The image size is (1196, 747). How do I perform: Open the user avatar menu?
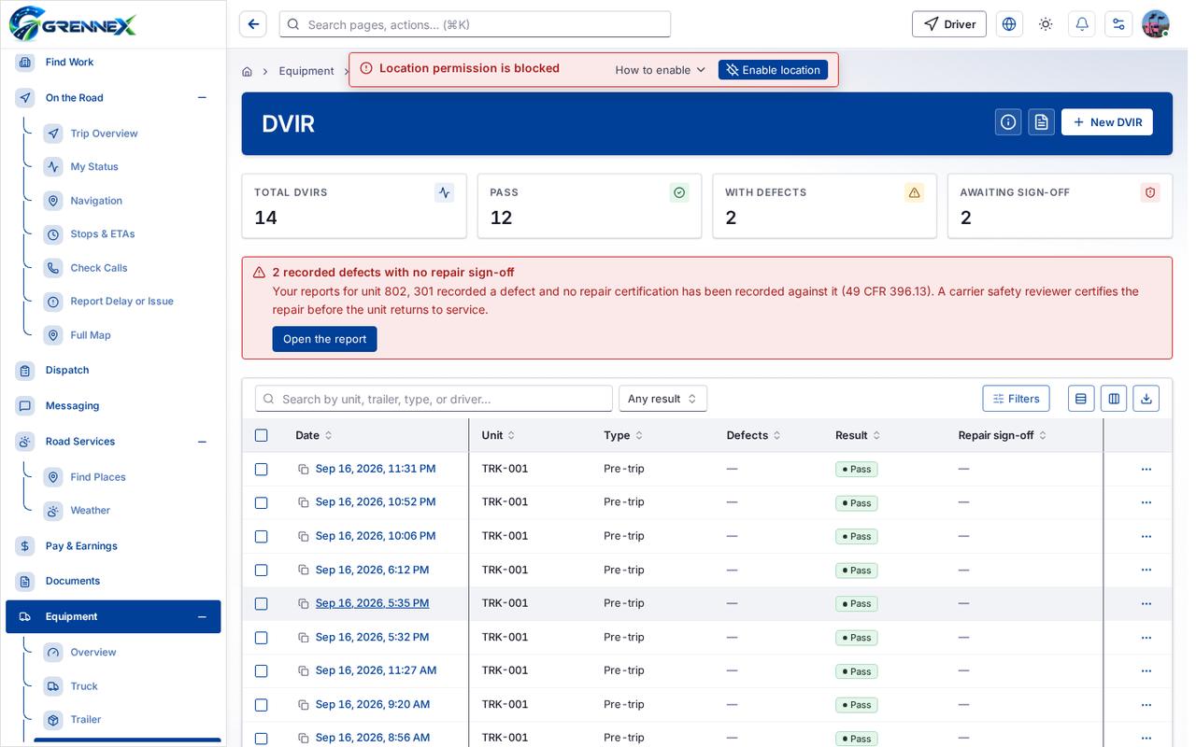[1156, 24]
